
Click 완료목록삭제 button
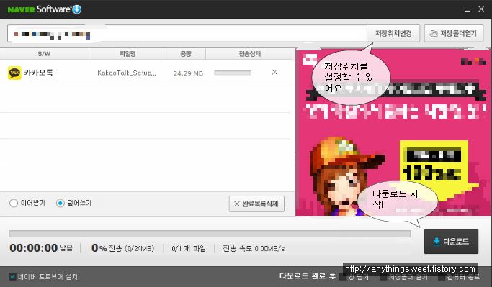tap(256, 204)
